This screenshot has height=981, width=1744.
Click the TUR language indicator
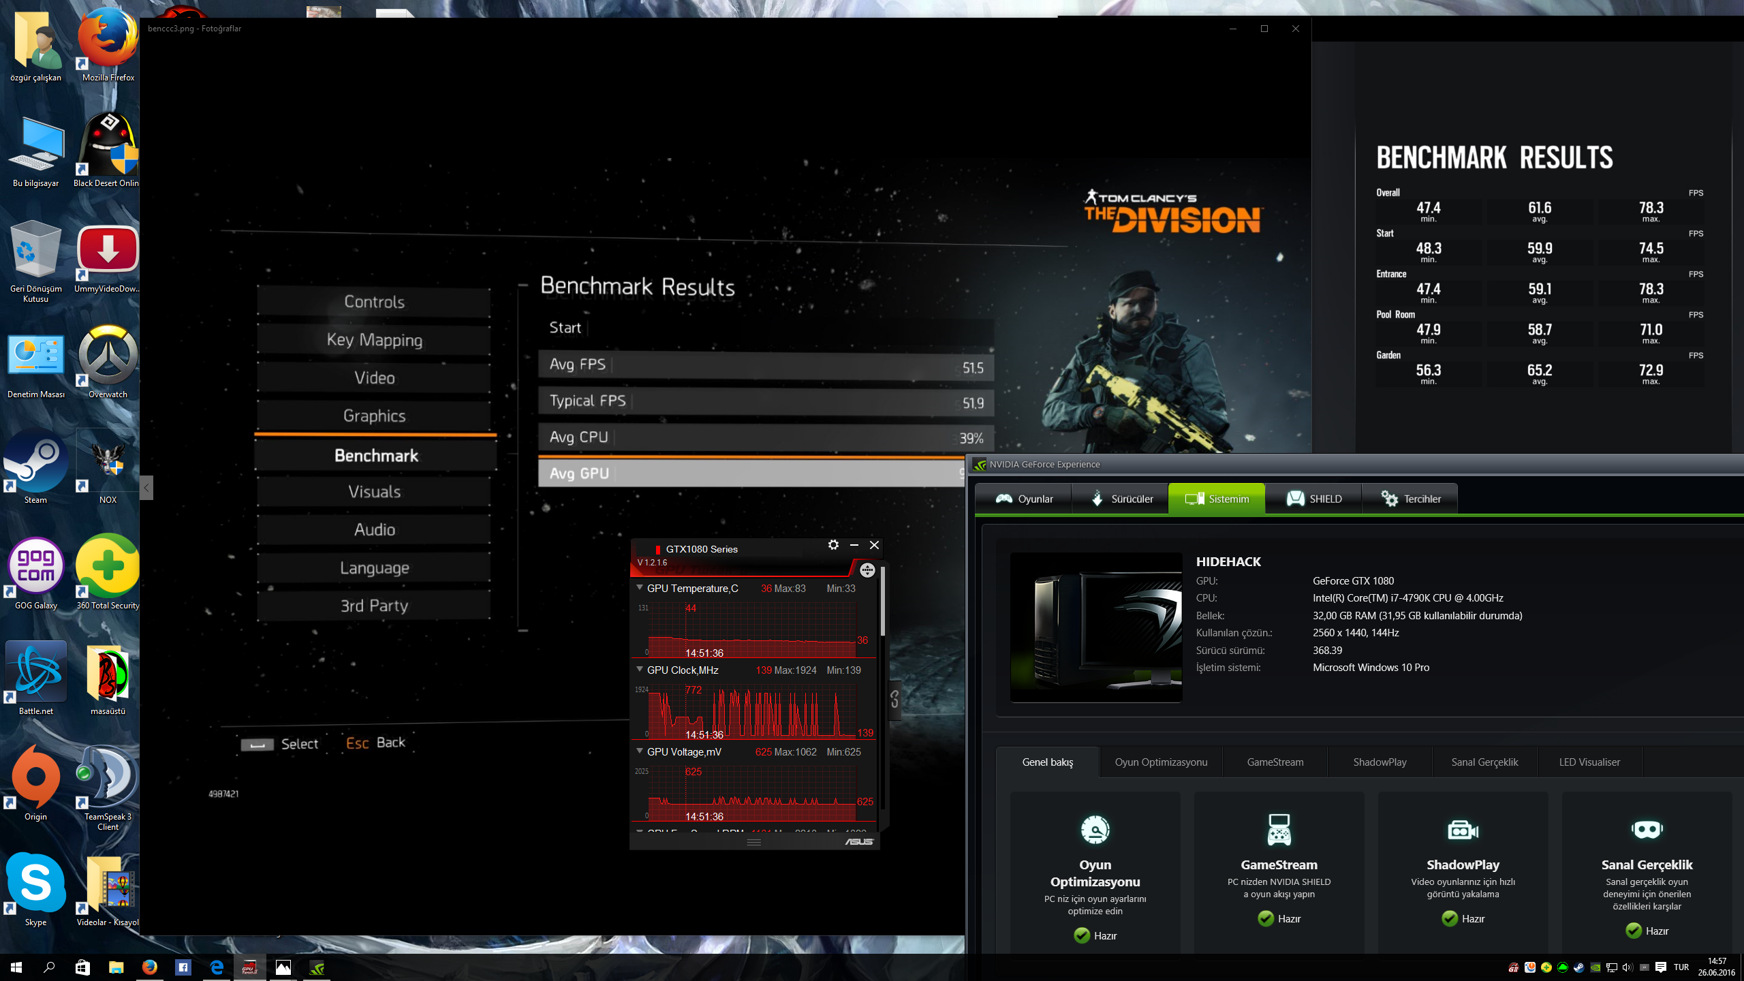tap(1681, 967)
